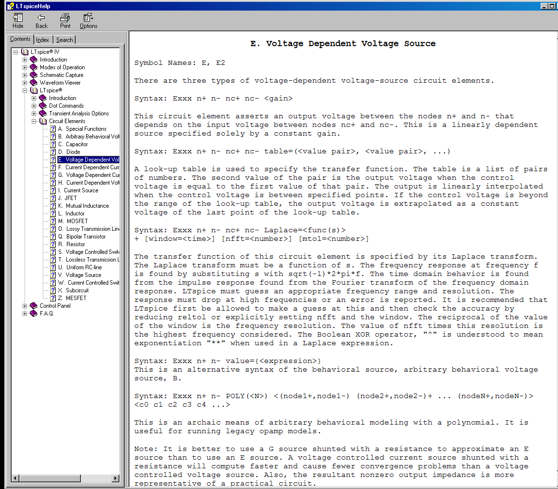Click the Modes of Operation book icon
Viewport: 558px width, 489px height.
[x=34, y=67]
